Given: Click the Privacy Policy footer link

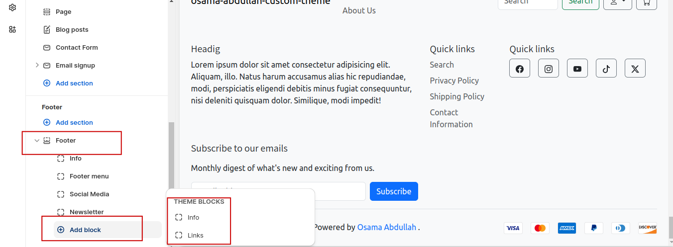Looking at the screenshot, I should point(454,81).
